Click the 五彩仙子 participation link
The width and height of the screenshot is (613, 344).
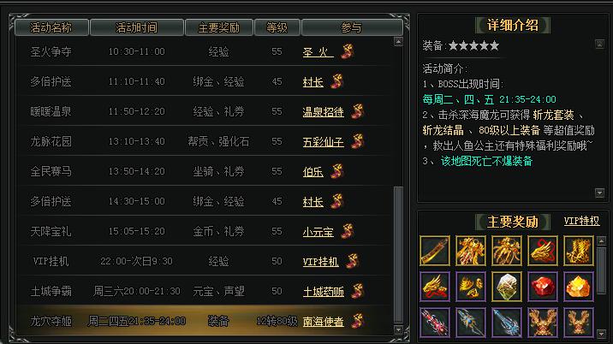tap(324, 142)
